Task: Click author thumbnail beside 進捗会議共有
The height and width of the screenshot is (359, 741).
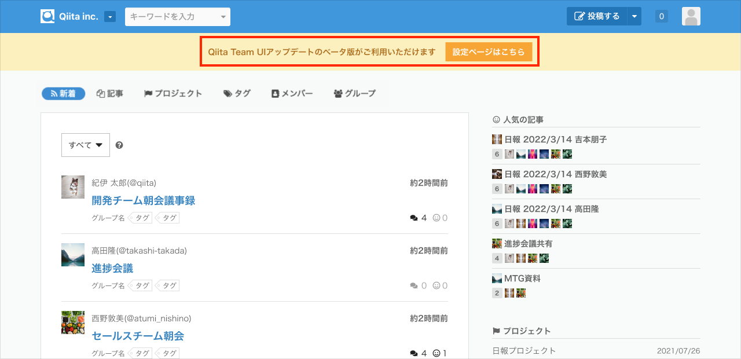Action: 497,244
